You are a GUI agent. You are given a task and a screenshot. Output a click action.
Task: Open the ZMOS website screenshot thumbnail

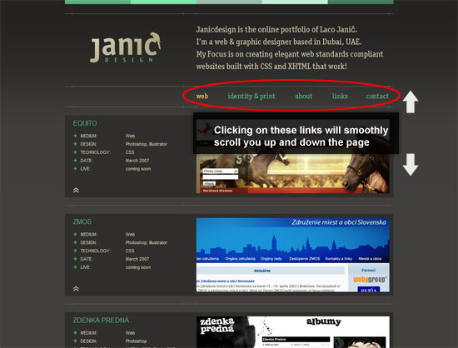(x=292, y=255)
